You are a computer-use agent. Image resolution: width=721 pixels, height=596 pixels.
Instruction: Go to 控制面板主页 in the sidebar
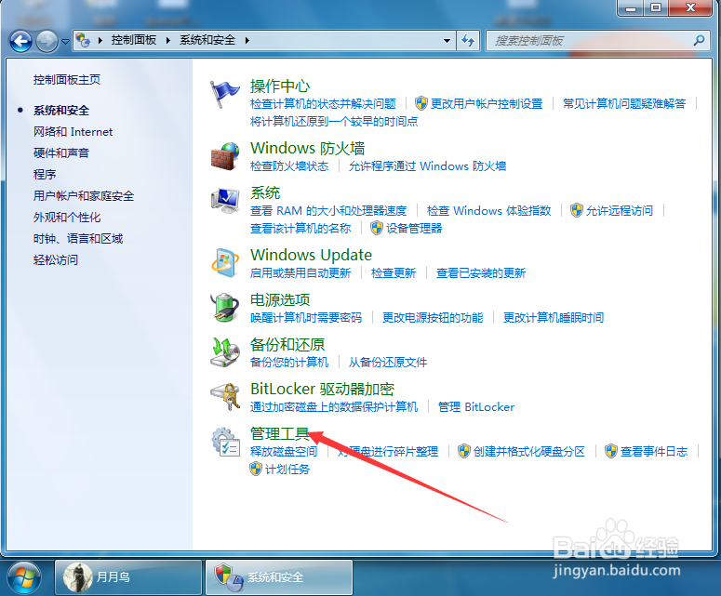[x=67, y=79]
